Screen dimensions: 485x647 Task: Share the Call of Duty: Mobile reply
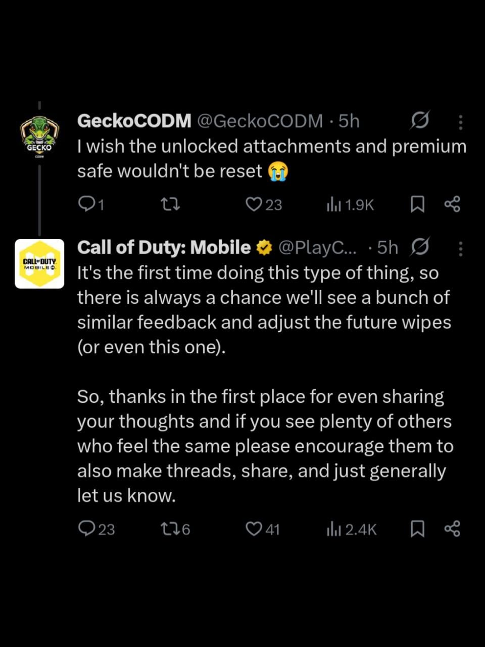point(452,529)
